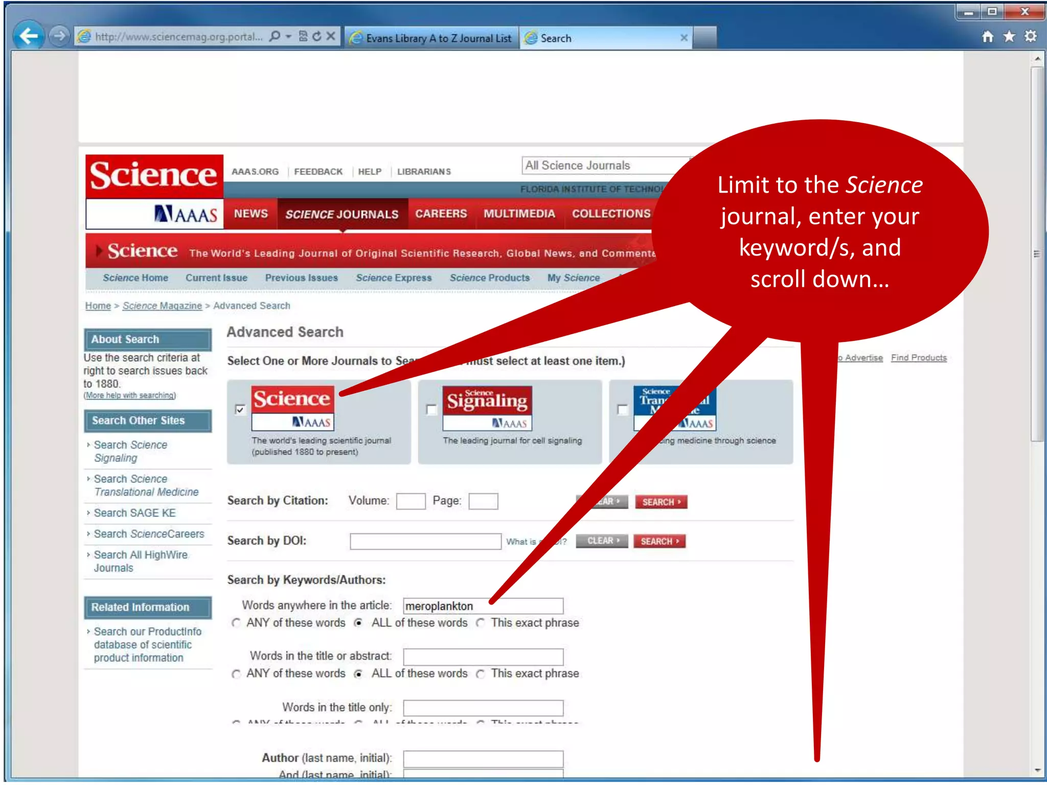
Task: Click the browser Forward arrow button
Action: point(60,36)
